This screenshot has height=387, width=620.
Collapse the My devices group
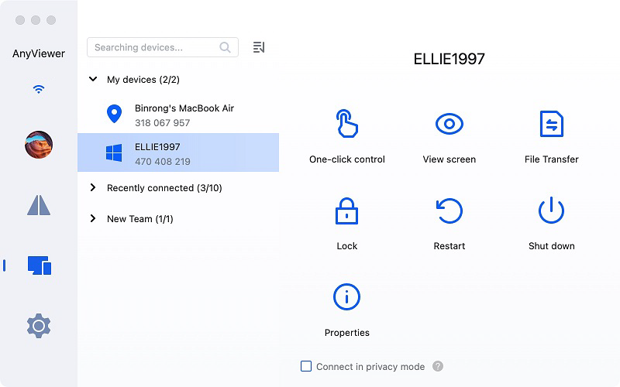coord(93,79)
